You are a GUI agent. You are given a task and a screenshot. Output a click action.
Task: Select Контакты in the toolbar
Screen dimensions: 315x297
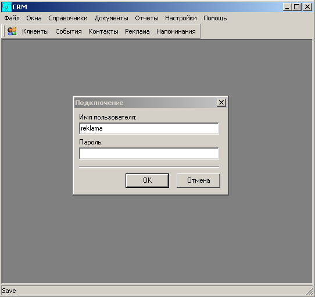(x=103, y=31)
